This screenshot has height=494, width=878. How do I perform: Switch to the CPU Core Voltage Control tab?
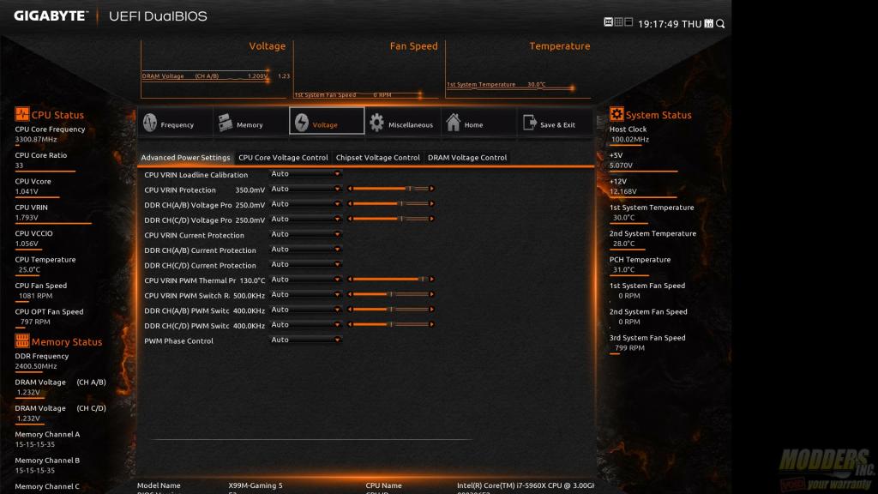[283, 158]
